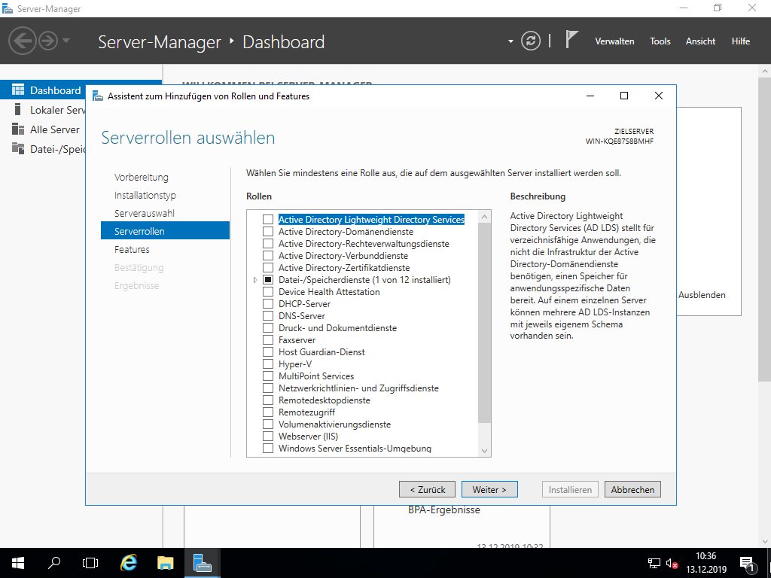Select the Alle Server sidebar icon
This screenshot has width=771, height=578.
pyautogui.click(x=18, y=129)
